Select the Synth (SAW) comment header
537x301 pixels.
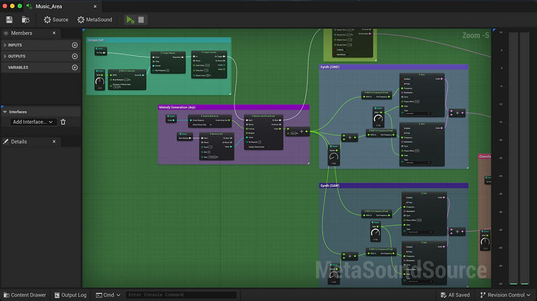point(393,186)
